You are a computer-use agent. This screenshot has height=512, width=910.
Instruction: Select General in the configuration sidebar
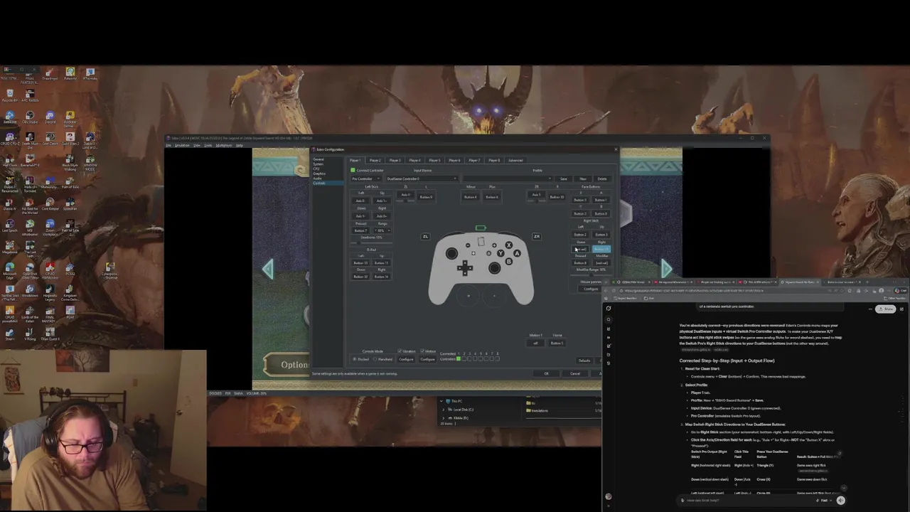tap(318, 159)
